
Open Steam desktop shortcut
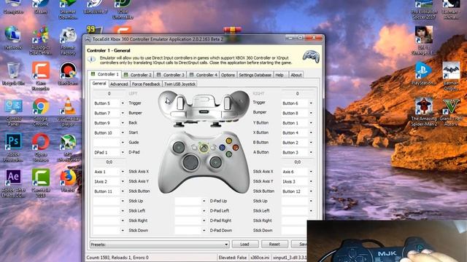pyautogui.click(x=41, y=7)
